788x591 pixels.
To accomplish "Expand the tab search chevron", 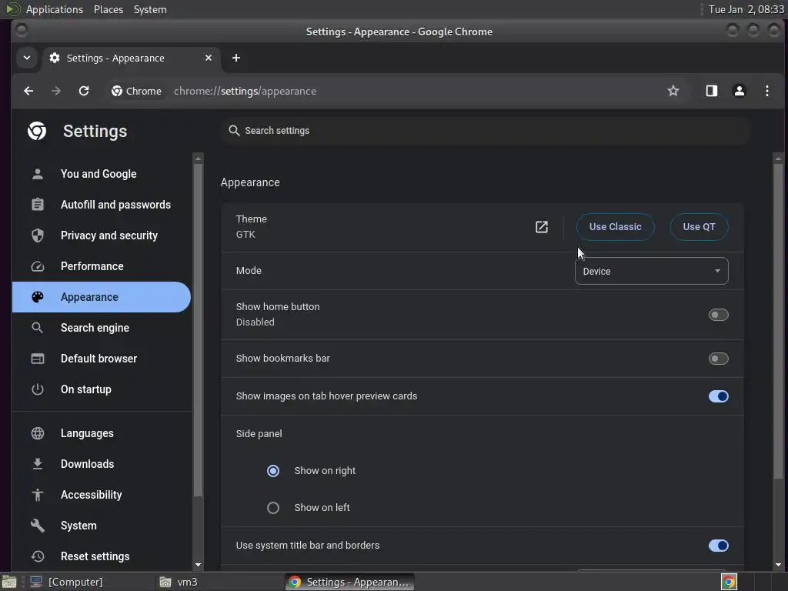I will (x=27, y=58).
